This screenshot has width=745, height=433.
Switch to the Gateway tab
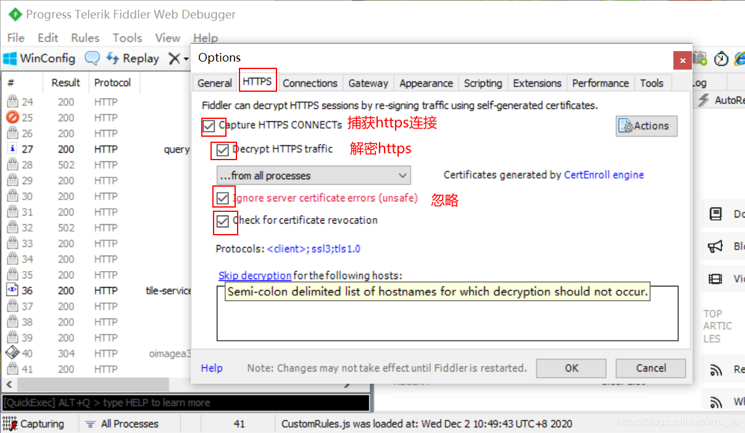368,83
